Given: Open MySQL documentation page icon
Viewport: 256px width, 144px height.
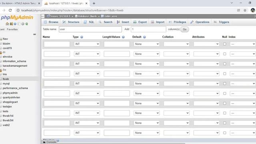Looking at the screenshot, I should click(19, 24).
